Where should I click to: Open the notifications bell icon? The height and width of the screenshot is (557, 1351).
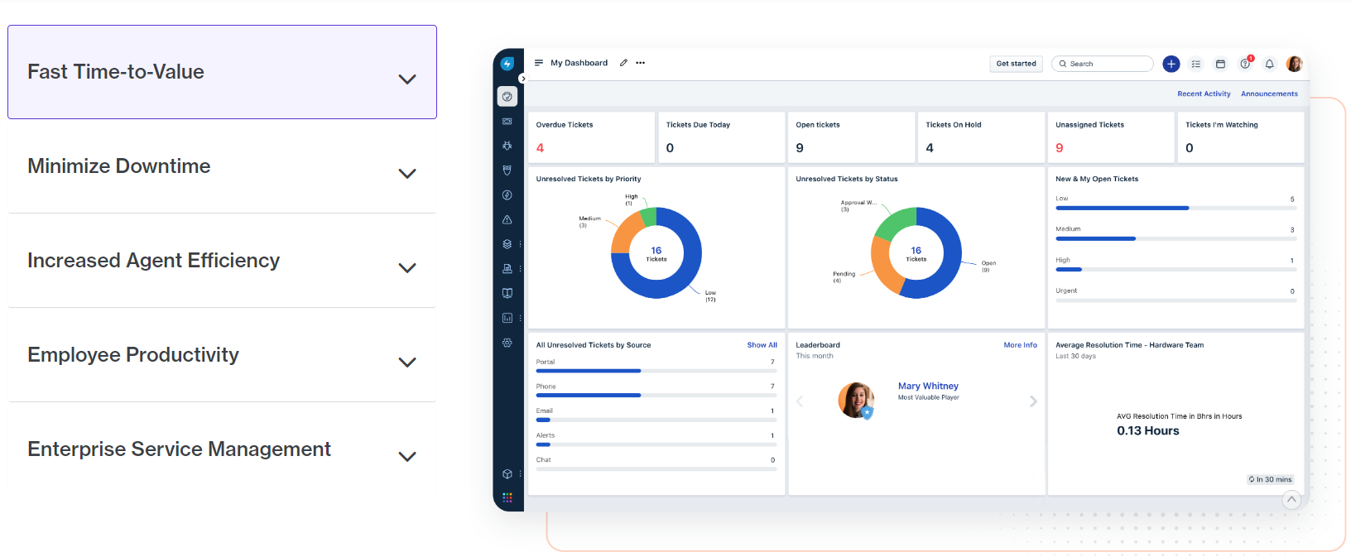click(1269, 64)
